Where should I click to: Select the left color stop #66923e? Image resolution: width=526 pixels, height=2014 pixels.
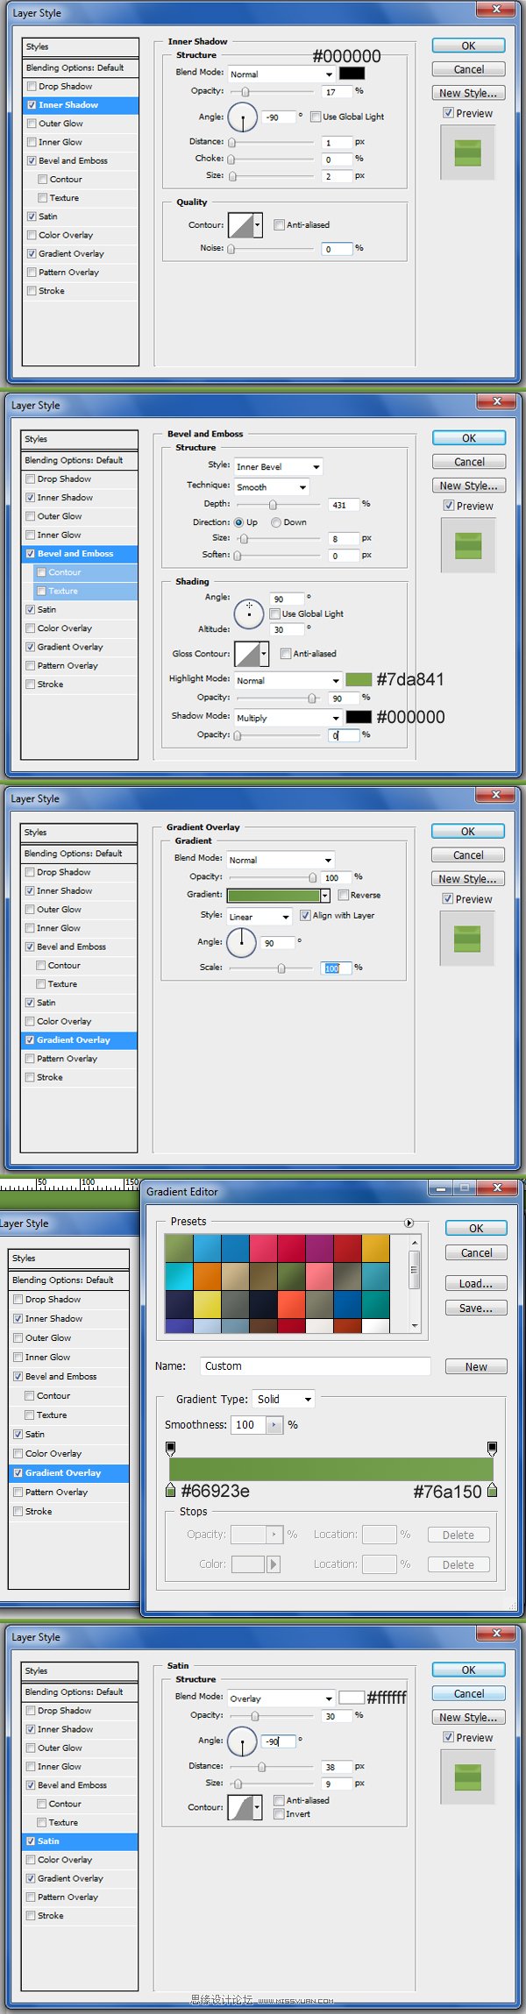point(170,1490)
